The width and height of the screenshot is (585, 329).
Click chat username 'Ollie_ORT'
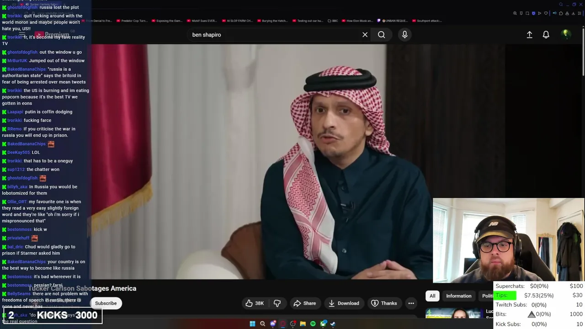[17, 202]
